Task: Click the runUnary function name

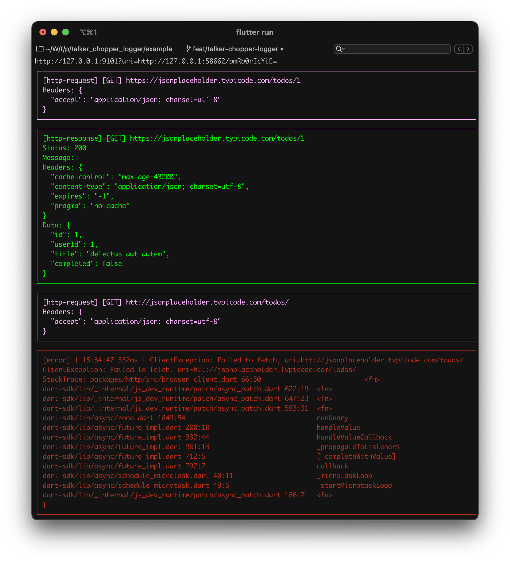Action: pyautogui.click(x=332, y=418)
